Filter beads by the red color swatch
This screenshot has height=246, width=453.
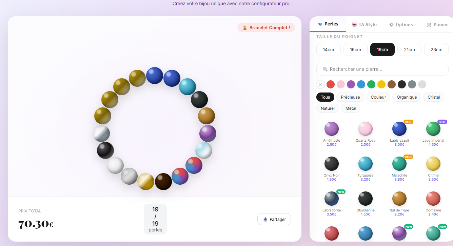pos(331,84)
